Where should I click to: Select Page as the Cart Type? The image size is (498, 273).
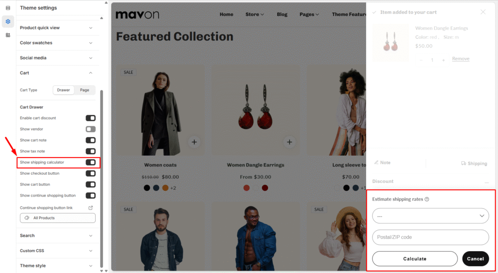pos(85,90)
